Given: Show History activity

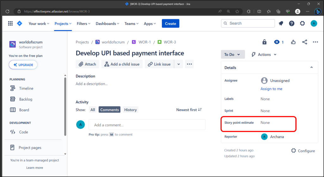Looking at the screenshot, I should pyautogui.click(x=130, y=110).
